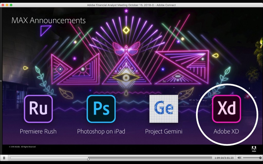Click the window title text in title bar
Viewport: 263px width, 164px height.
(131, 5)
